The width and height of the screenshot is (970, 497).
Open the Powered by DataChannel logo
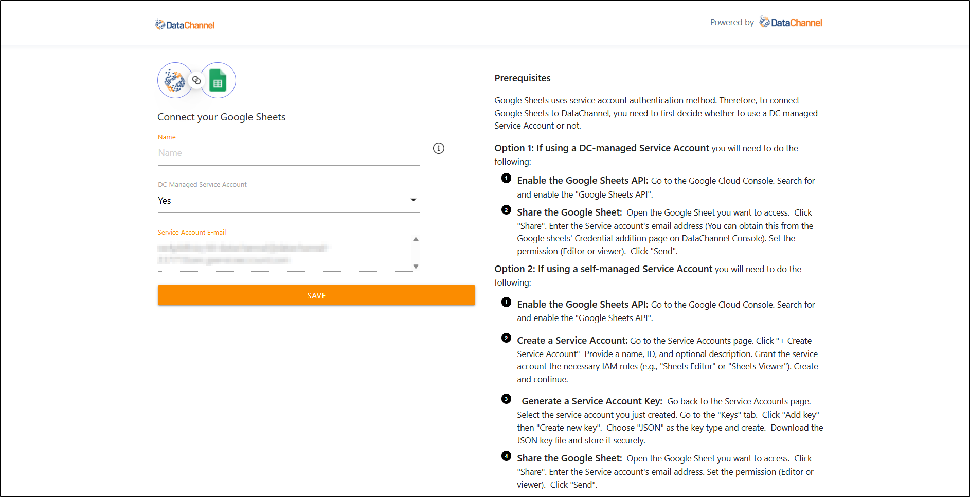[x=791, y=22]
